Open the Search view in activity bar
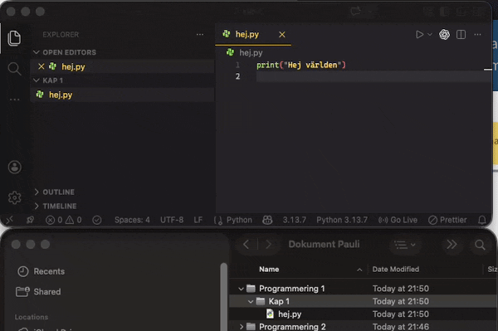The image size is (498, 331). click(x=14, y=69)
